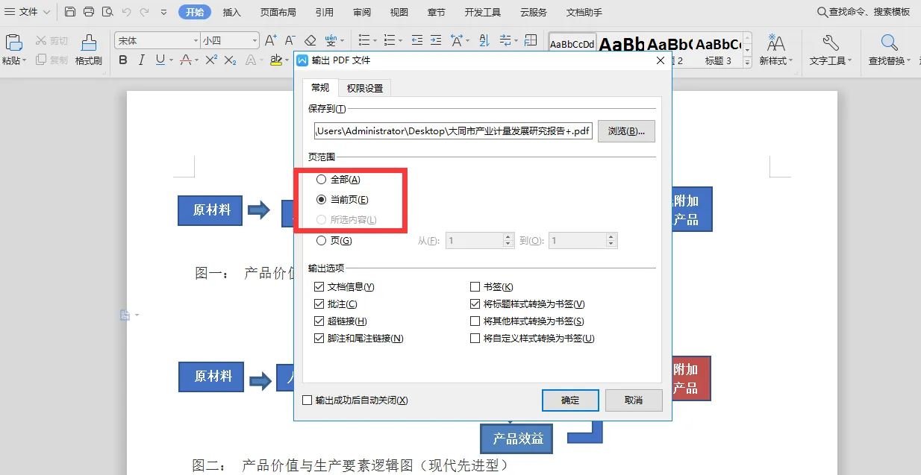Click the 确定 button in PDF dialog
921x475 pixels.
point(570,400)
